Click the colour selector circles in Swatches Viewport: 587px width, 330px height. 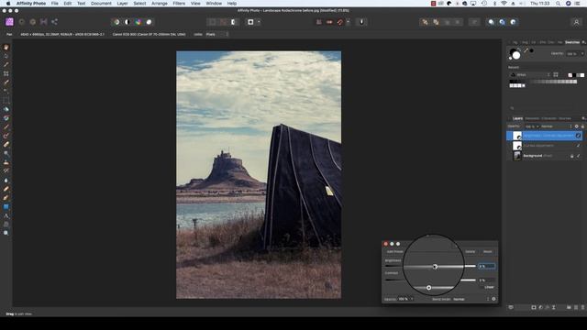[515, 54]
